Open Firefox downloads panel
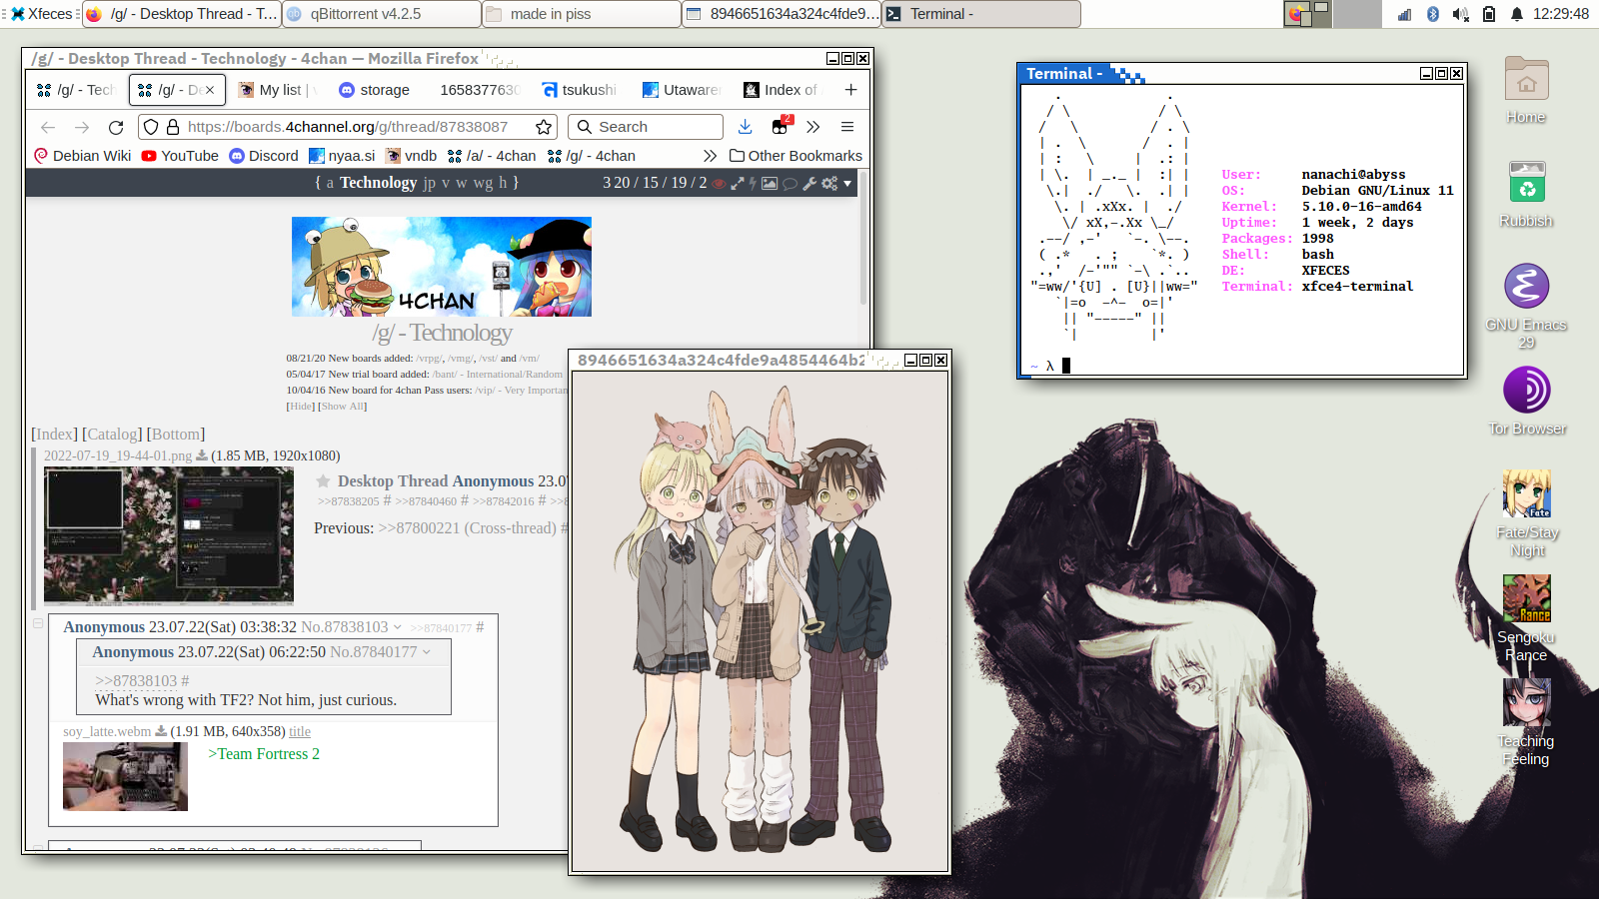Image resolution: width=1599 pixels, height=899 pixels. [746, 127]
